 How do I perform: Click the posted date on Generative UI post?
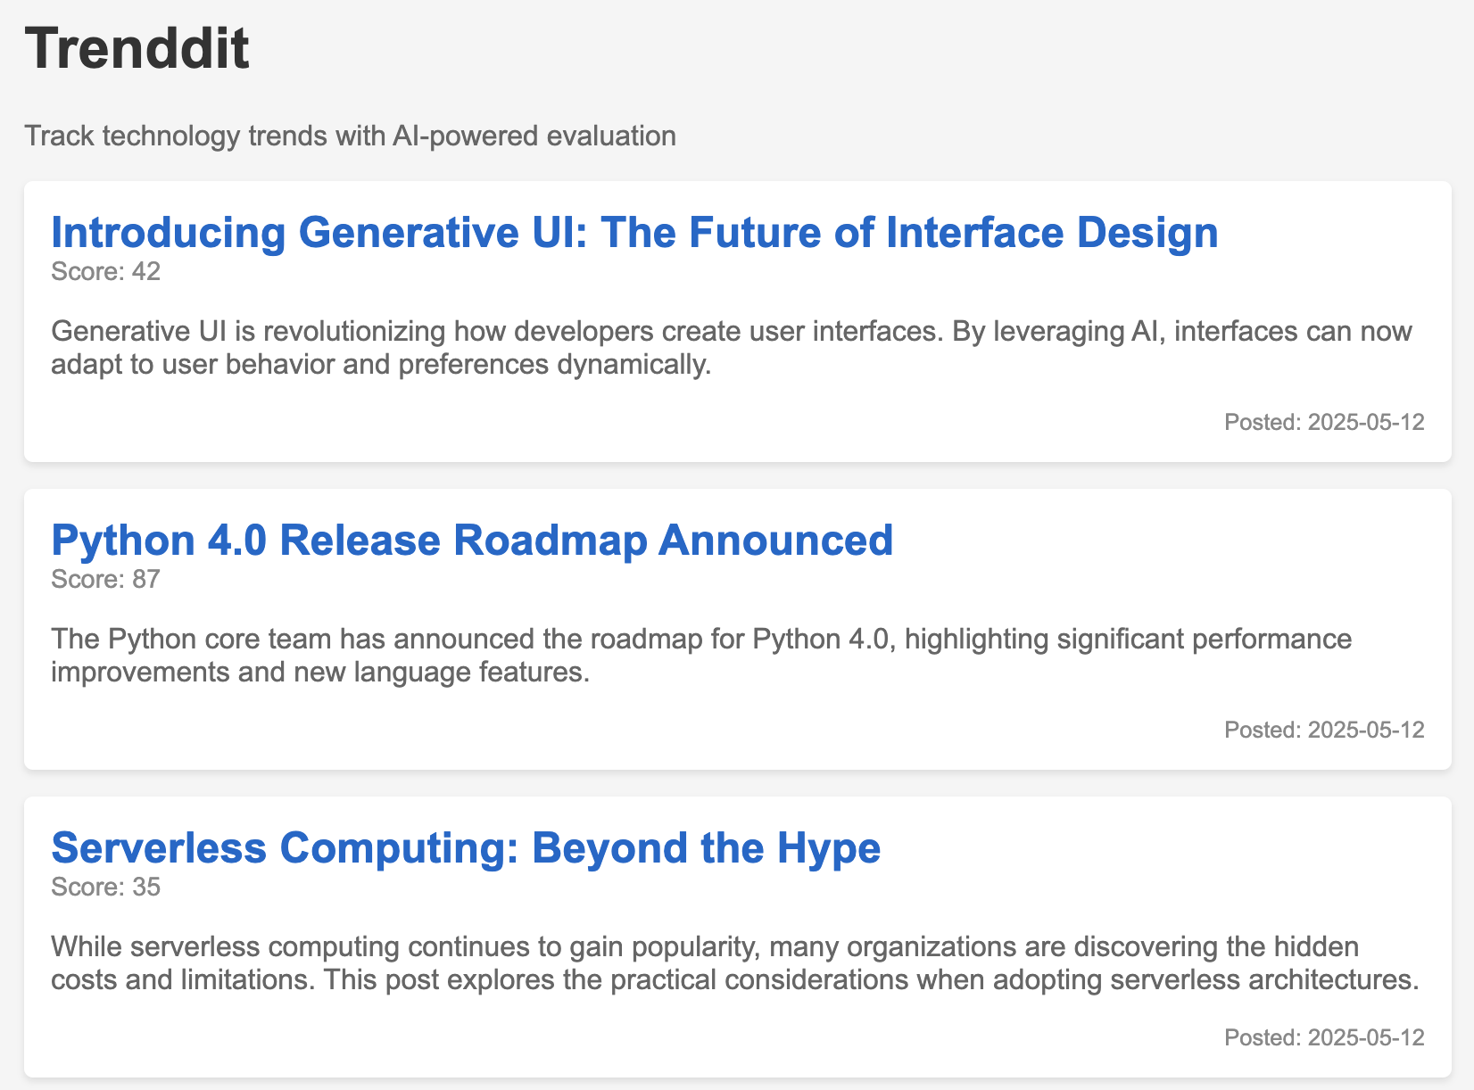pos(1323,422)
